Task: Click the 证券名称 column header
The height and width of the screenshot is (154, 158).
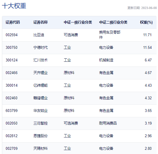Action: pos(41,22)
